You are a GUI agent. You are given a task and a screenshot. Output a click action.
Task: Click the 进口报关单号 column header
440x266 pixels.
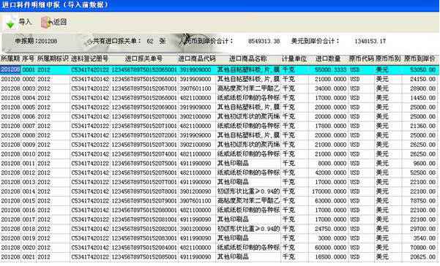pyautogui.click(x=143, y=58)
